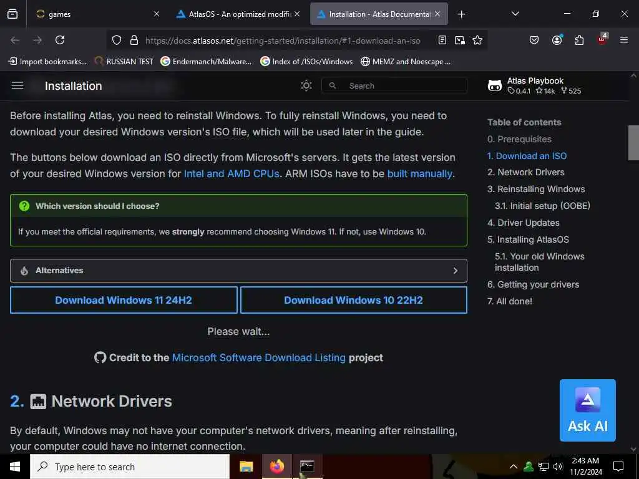This screenshot has width=639, height=479.
Task: Follow built manually link
Action: tap(419, 173)
